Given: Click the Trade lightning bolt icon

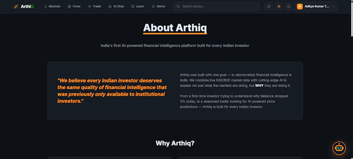Looking at the screenshot, I should (x=90, y=7).
